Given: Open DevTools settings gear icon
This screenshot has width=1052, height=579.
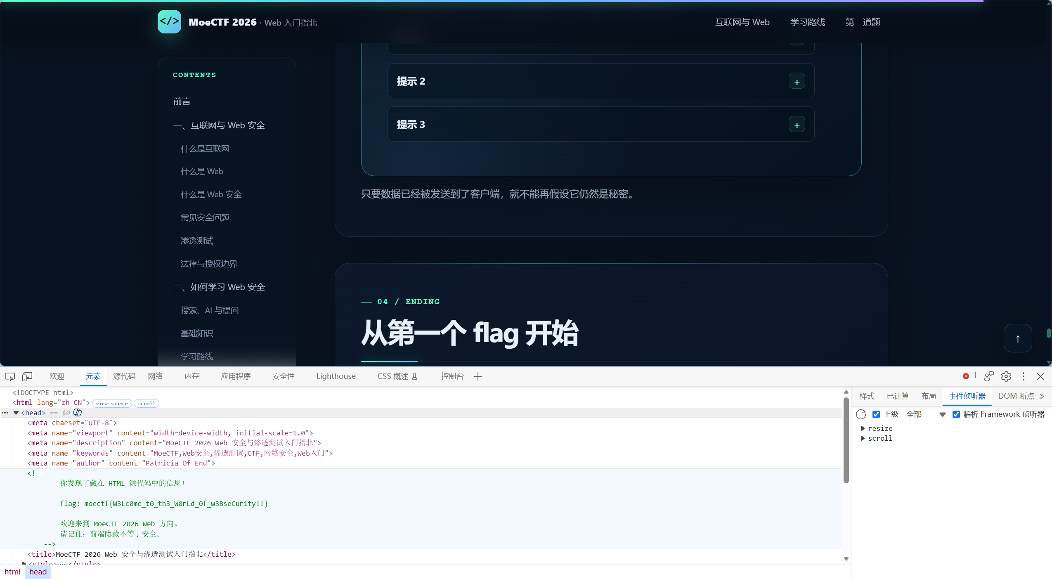Looking at the screenshot, I should click(1006, 376).
